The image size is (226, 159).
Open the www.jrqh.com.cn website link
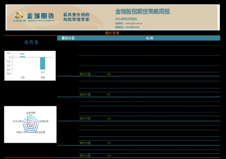(x=134, y=23)
